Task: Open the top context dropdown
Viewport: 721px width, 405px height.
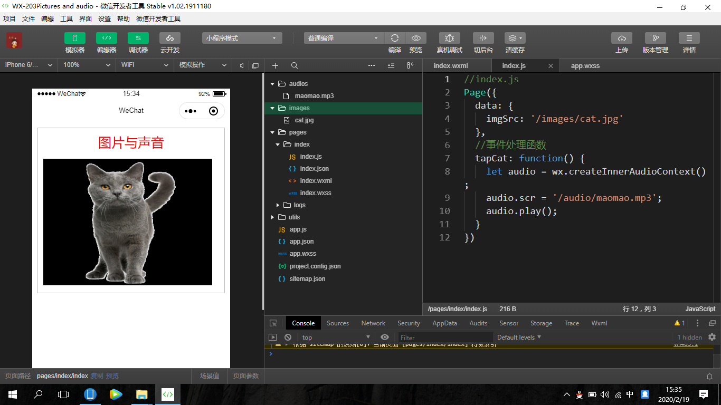Action: click(x=336, y=337)
